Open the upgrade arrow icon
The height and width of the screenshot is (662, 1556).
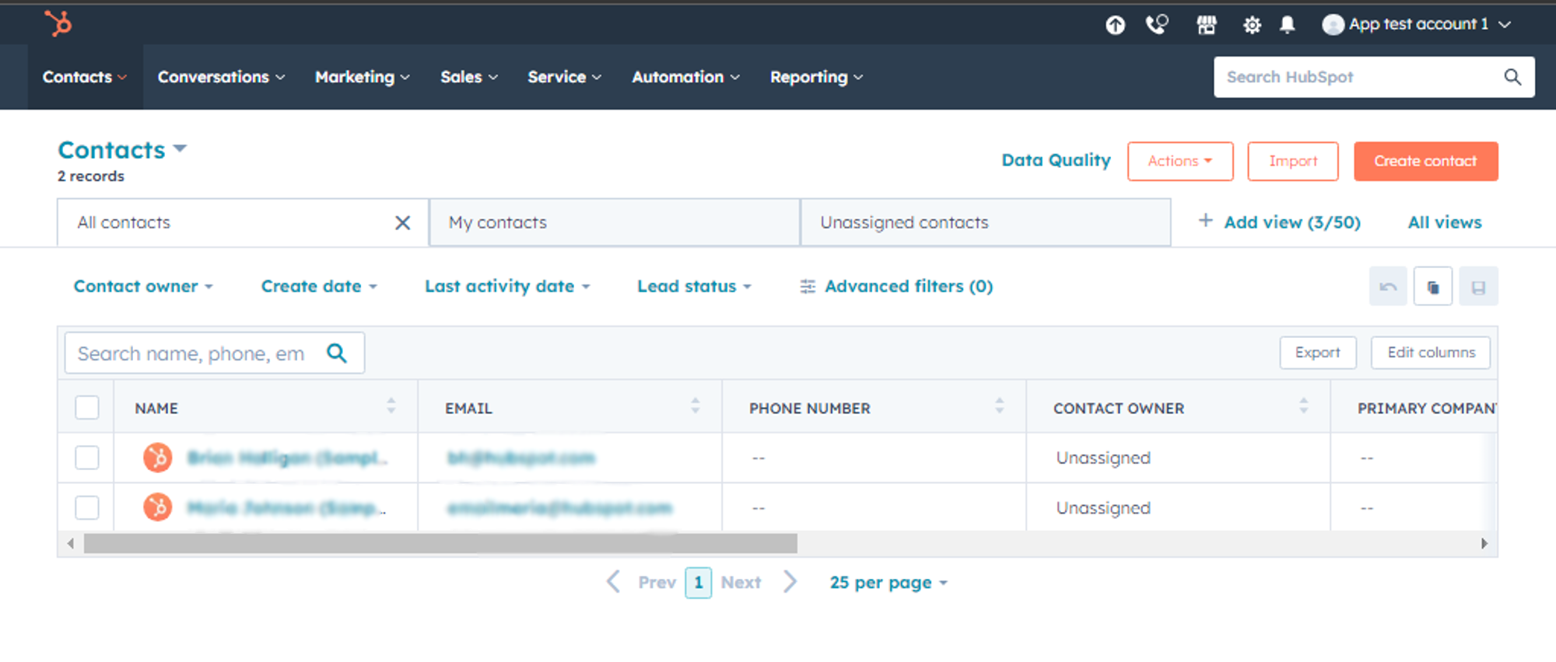pyautogui.click(x=1115, y=25)
